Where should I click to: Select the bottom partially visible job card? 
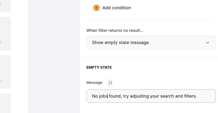point(5,103)
